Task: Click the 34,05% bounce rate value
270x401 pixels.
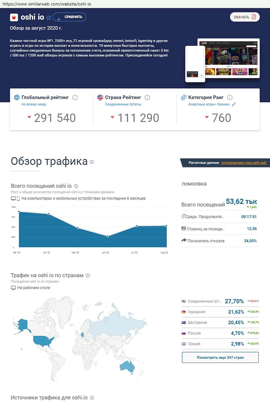Action: tap(250, 241)
